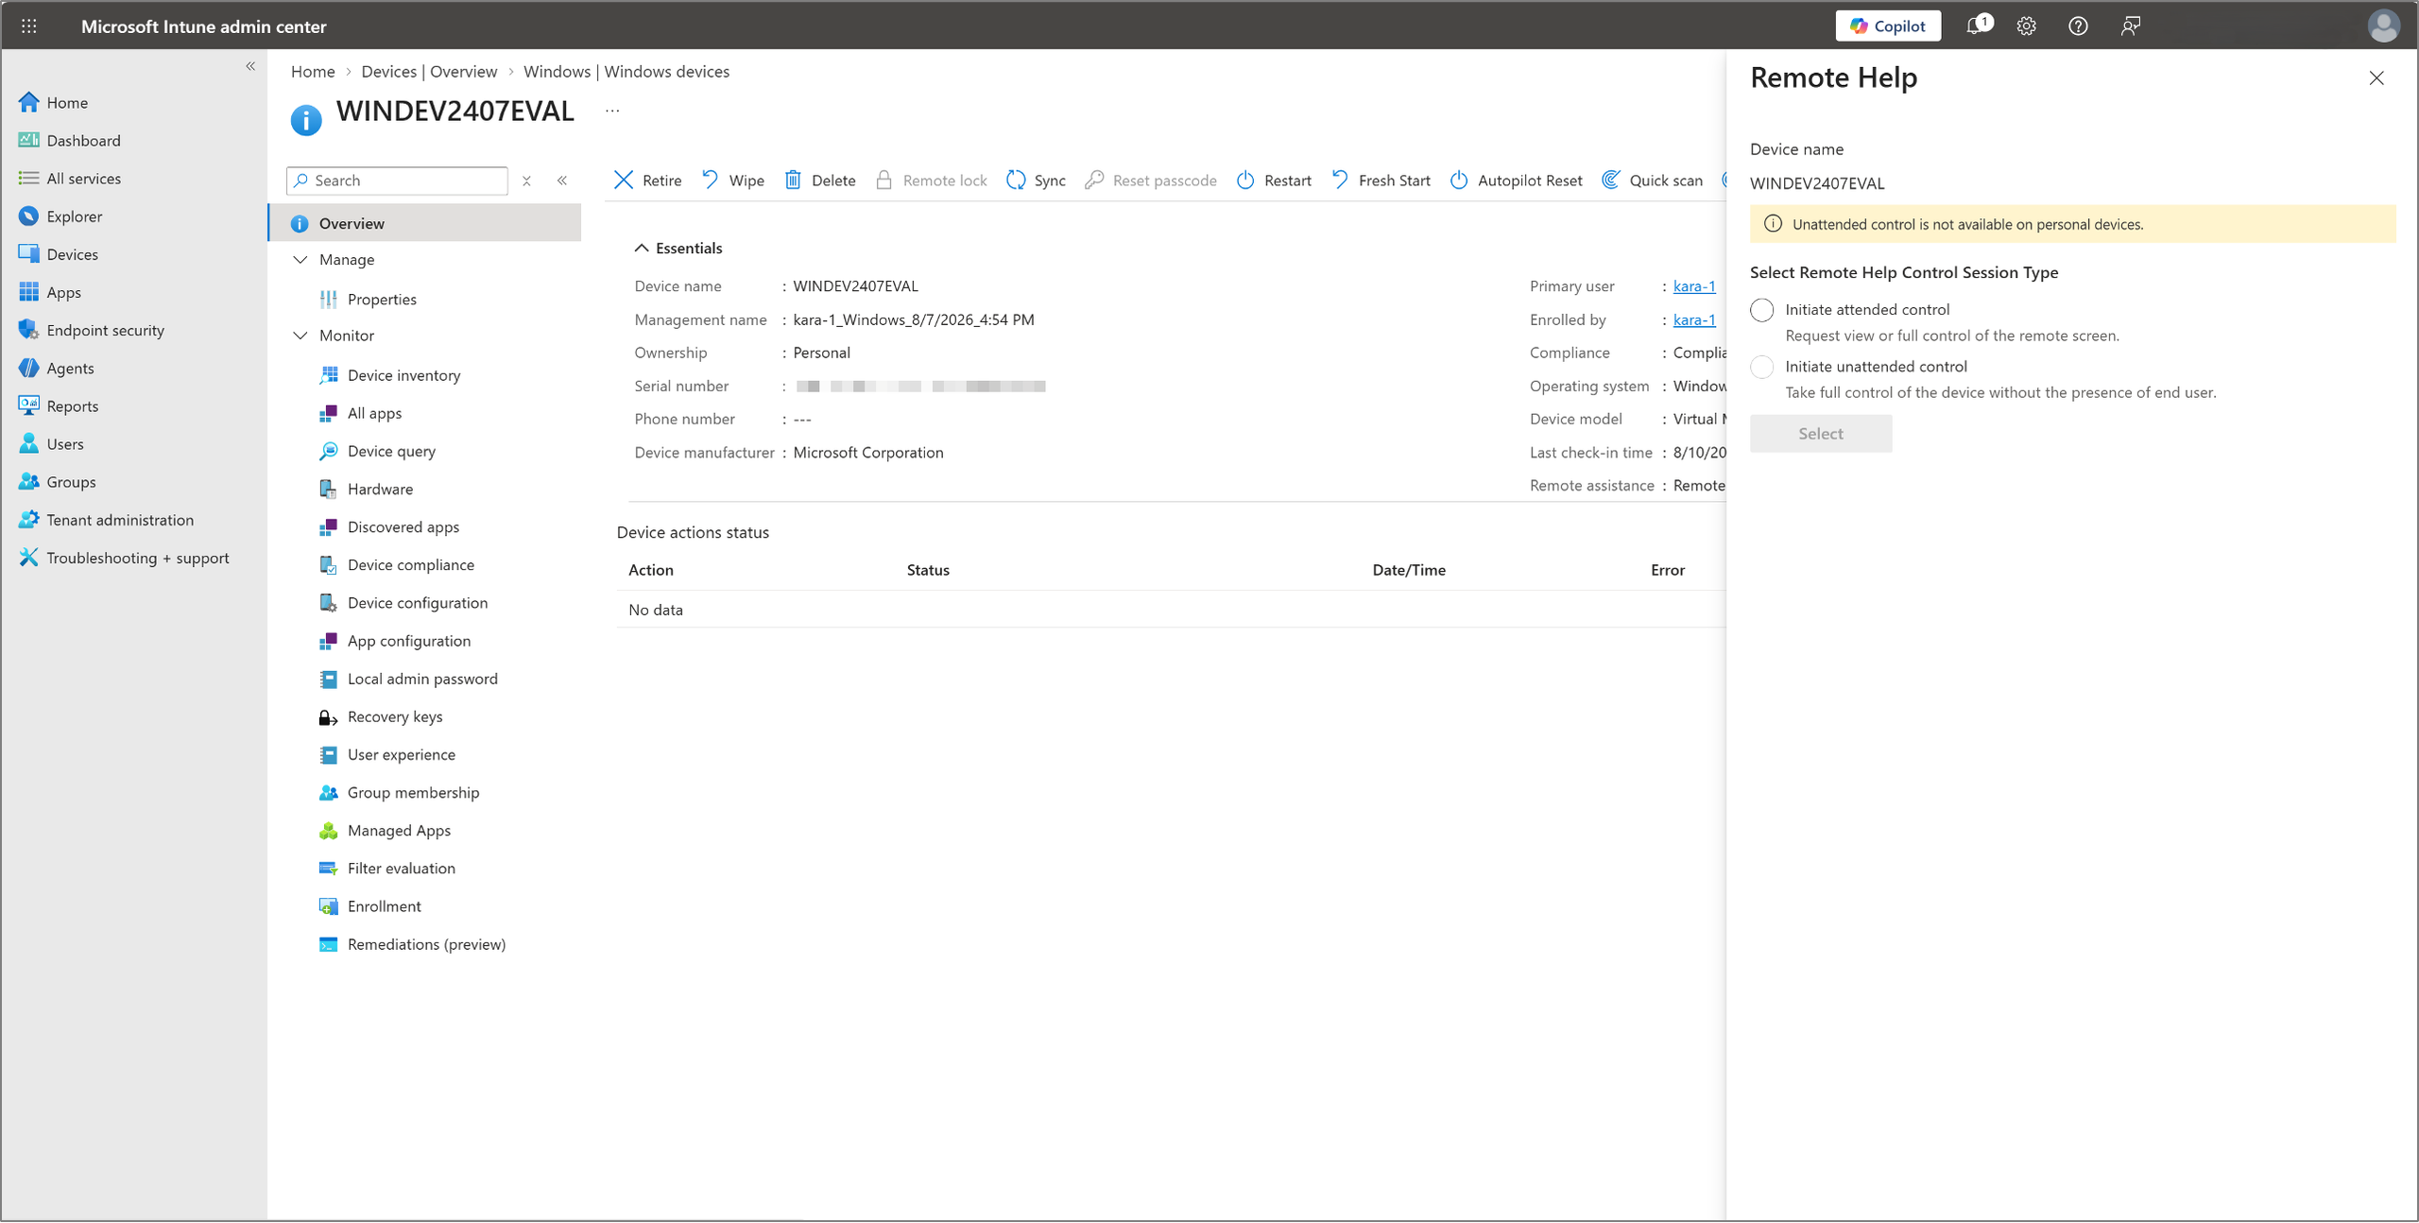Image resolution: width=2419 pixels, height=1223 pixels.
Task: Clear the device menu search
Action: click(526, 181)
